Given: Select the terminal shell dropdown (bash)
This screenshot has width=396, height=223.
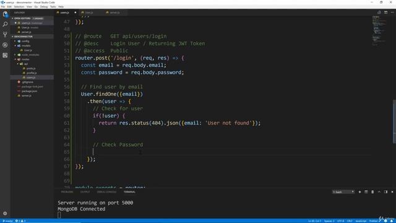Looking at the screenshot, I should [x=343, y=192].
